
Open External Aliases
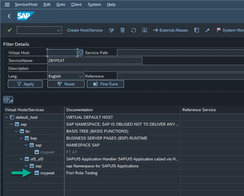point(171,30)
